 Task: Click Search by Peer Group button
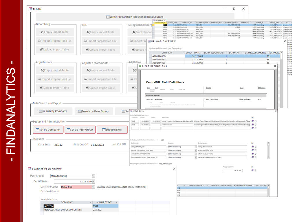[x=93, y=111]
